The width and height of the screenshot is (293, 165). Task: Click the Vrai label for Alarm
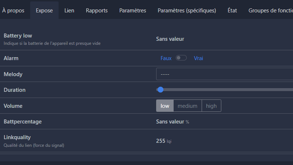tap(198, 58)
